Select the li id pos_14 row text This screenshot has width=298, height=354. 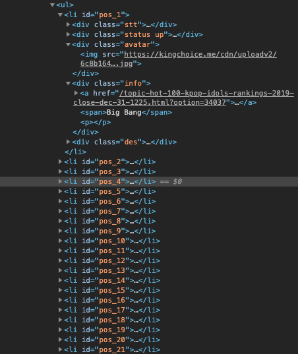point(112,280)
